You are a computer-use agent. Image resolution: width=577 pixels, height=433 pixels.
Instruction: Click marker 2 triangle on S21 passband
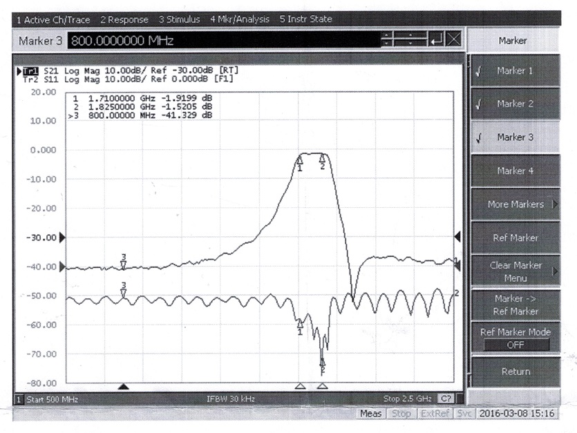click(322, 159)
